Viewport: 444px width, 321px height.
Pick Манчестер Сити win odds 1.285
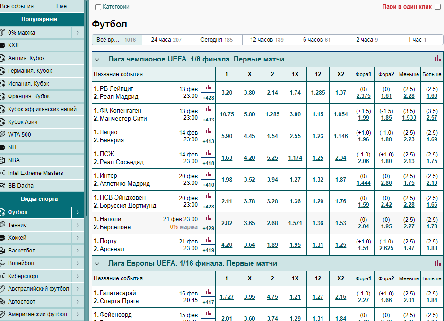(272, 114)
